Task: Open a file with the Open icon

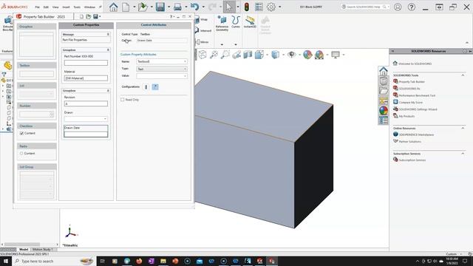Action: 143,7
